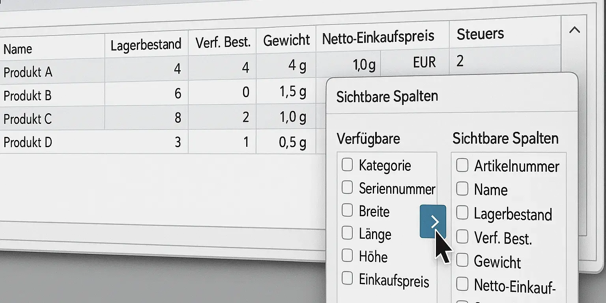This screenshot has width=606, height=303.
Task: Enable the Verf. Best. visible column checkbox
Action: [462, 236]
